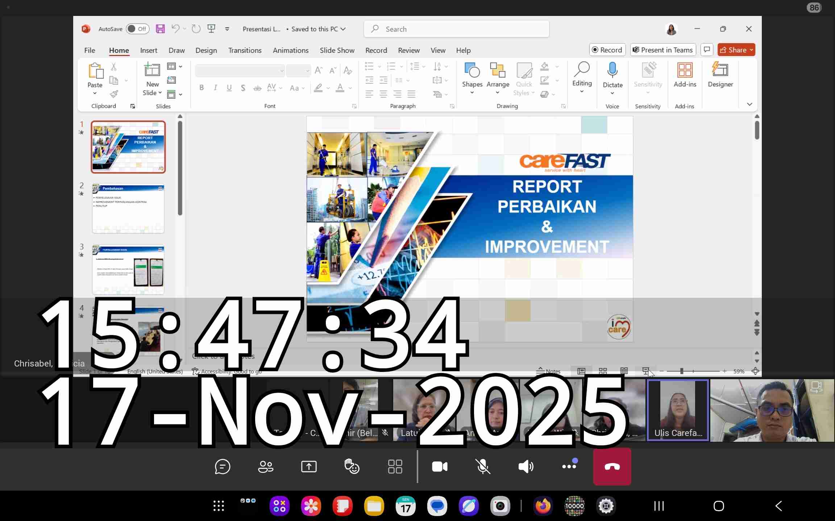Click the Save icon in title bar
This screenshot has height=521, width=835.
coord(160,29)
